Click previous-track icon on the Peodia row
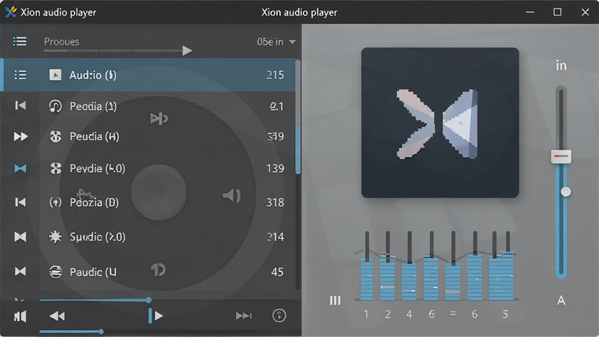 (20, 105)
